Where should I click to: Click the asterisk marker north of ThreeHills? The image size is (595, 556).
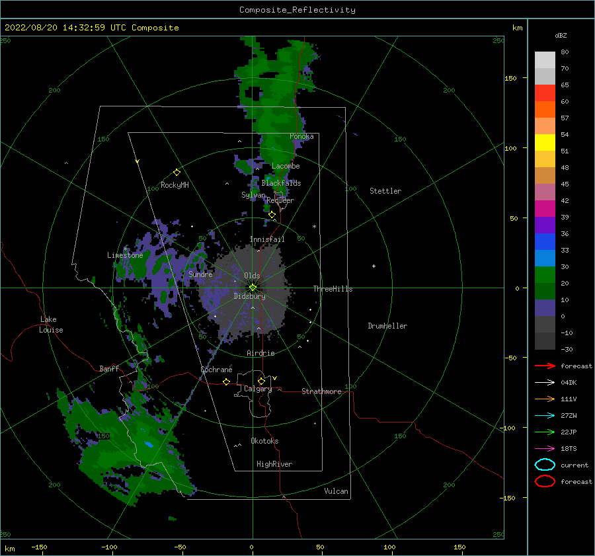click(314, 227)
